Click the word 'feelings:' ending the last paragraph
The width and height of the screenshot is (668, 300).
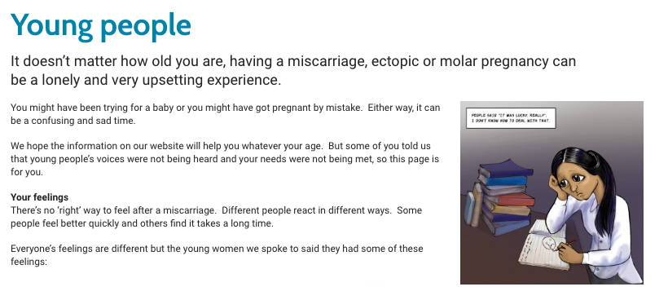click(x=29, y=262)
